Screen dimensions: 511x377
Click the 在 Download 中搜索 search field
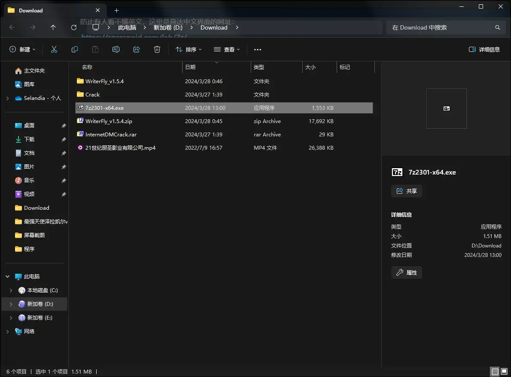coord(445,28)
